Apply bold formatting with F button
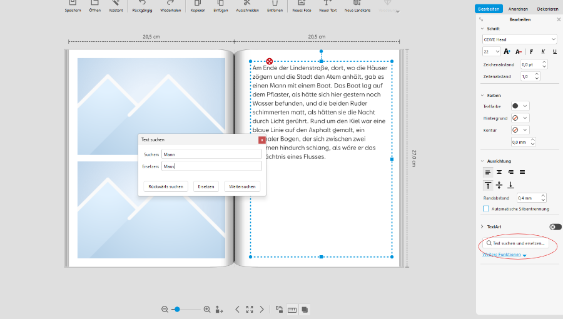This screenshot has width=563, height=319. [531, 51]
